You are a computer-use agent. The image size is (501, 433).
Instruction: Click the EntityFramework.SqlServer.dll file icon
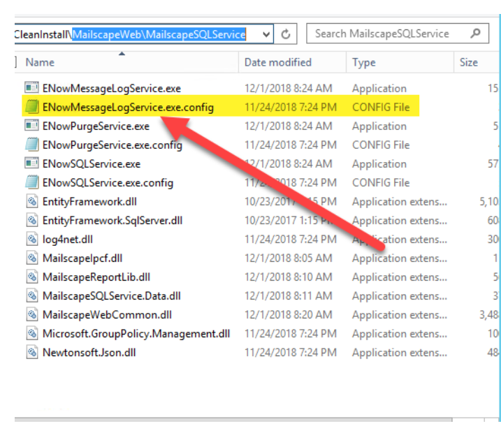coord(32,220)
